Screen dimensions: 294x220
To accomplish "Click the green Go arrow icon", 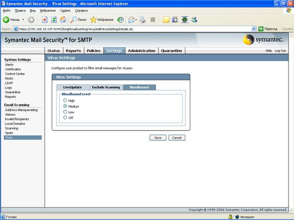I will [x=261, y=29].
